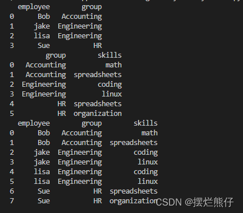Click jake in the first employee-group table
243x213 pixels.
click(x=42, y=26)
